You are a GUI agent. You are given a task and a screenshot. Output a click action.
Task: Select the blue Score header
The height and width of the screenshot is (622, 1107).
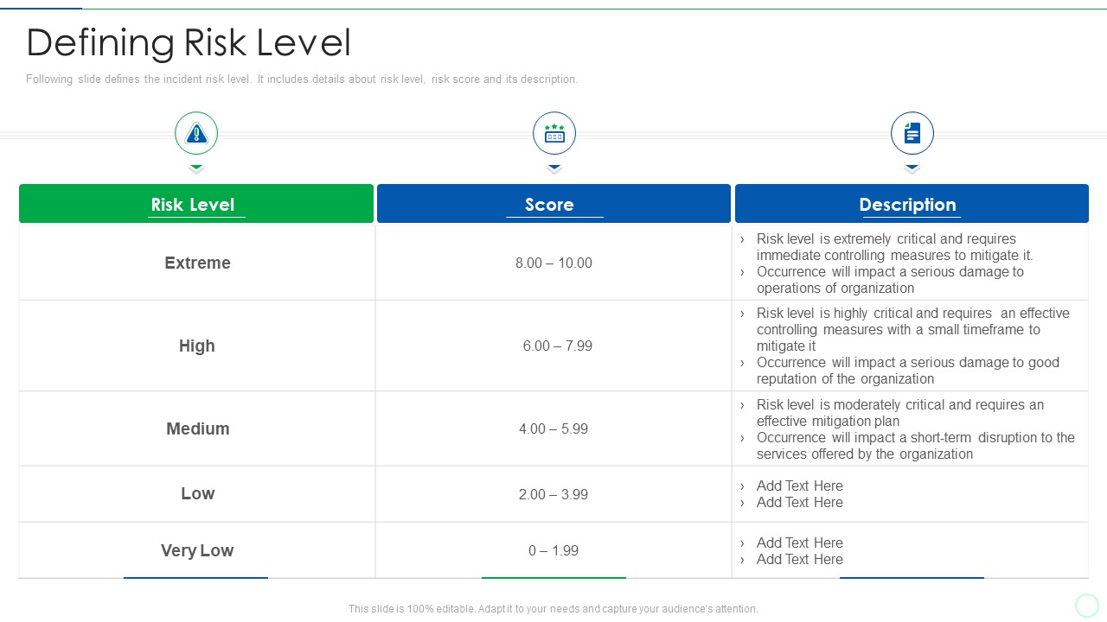click(x=553, y=204)
